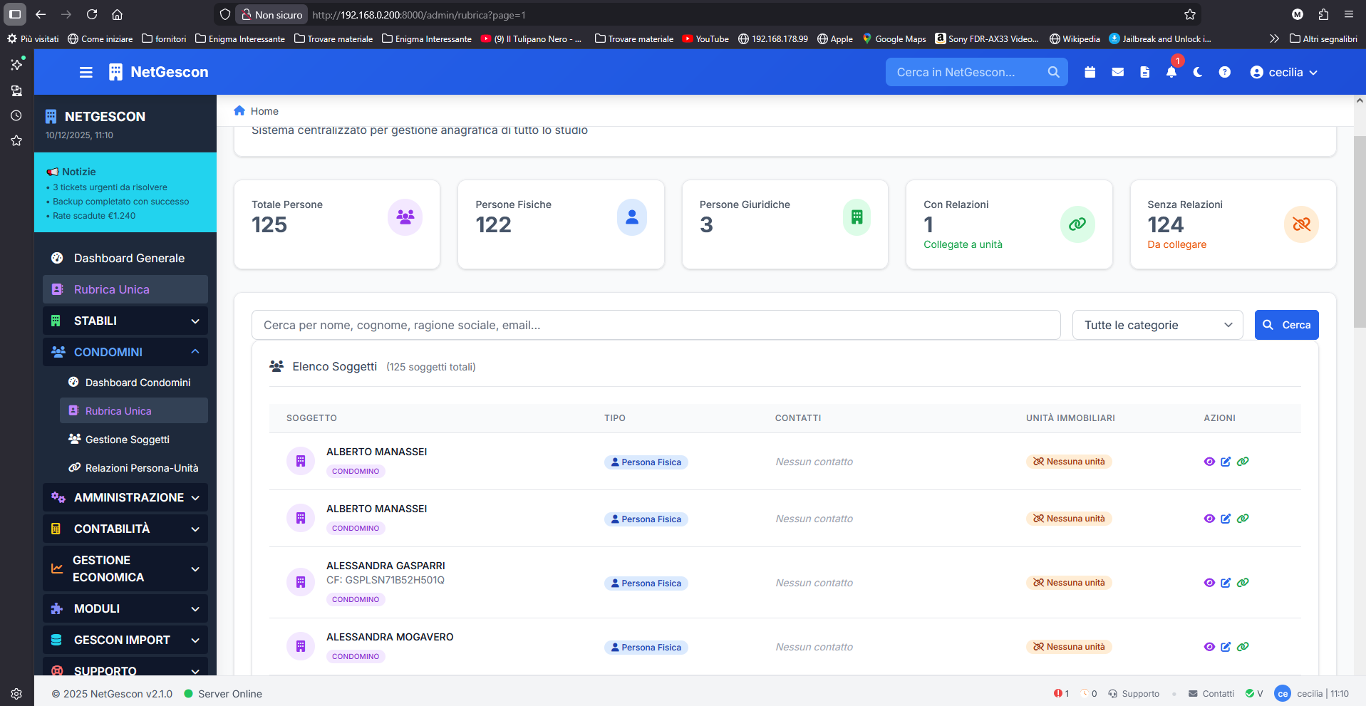Focus the name search input field

pos(656,325)
